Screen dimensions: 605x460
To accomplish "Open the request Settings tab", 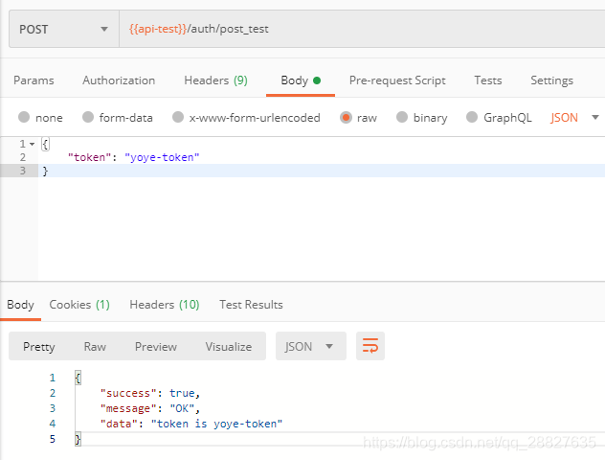I will (551, 80).
